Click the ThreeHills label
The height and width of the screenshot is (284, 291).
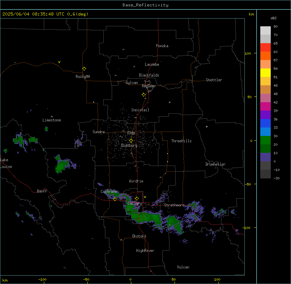click(x=181, y=141)
